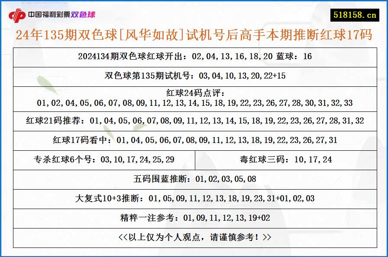Click the 精粹一注参考 recommendation
Screen dimensions: 388x257
[194, 218]
